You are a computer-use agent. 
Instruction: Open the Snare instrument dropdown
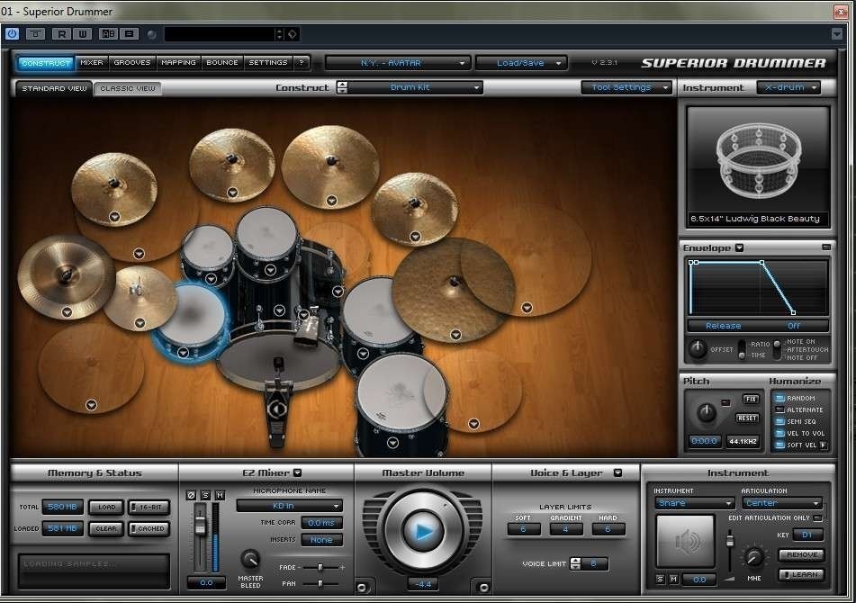(694, 503)
